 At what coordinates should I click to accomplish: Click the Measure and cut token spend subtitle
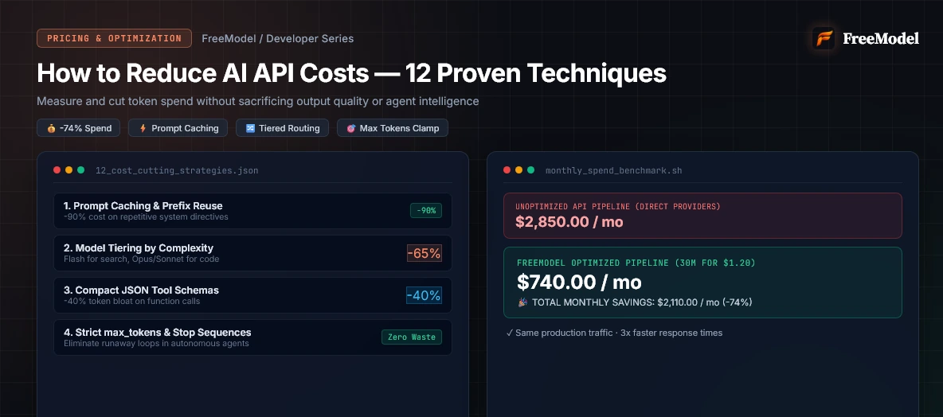point(257,102)
